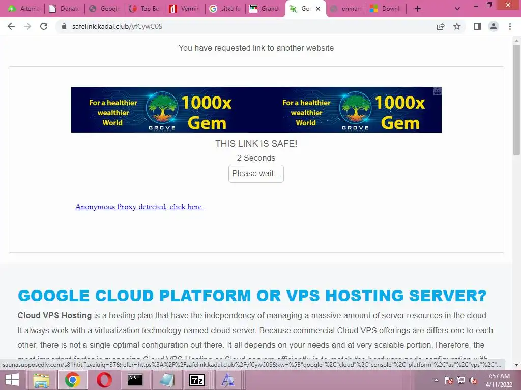
Task: Switch to the Grand tab
Action: click(266, 9)
